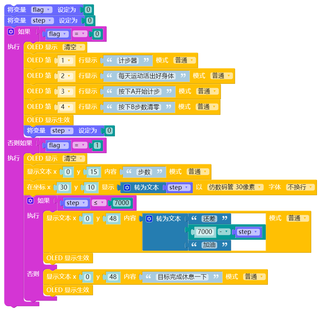Select the last OLED 显示生效 block in 否则 branch
The image size is (321, 312).
point(68,290)
